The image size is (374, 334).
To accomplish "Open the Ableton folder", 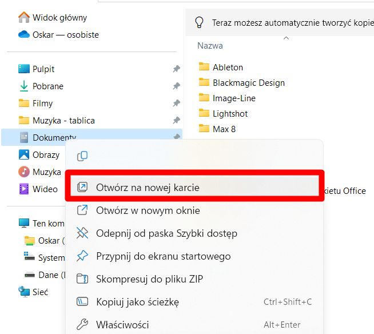I will (x=228, y=67).
